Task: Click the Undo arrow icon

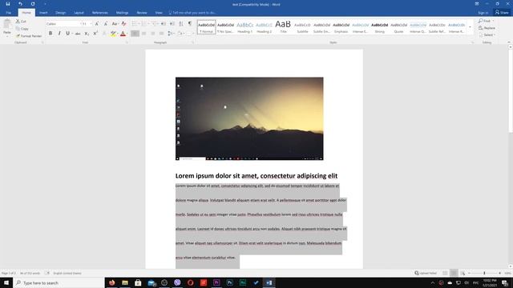Action: [20, 4]
